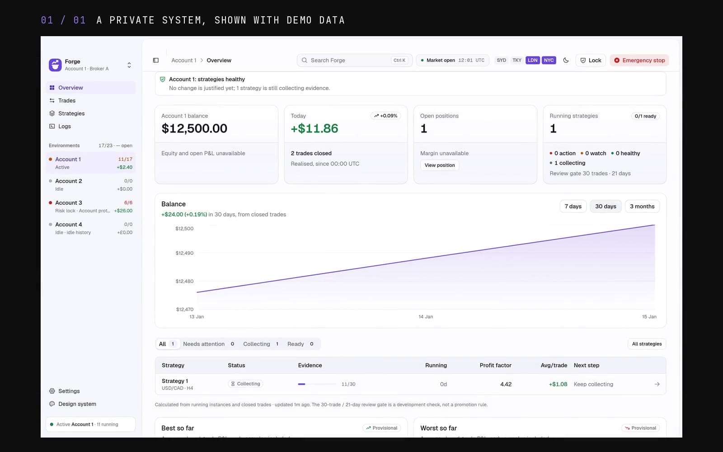
Task: Click the Lock button
Action: (x=591, y=60)
